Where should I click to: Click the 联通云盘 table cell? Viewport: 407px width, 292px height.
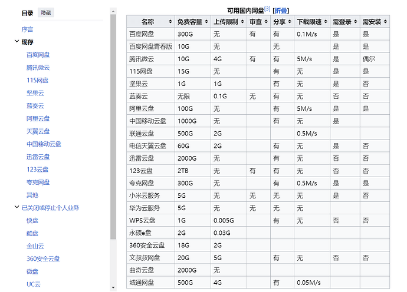pos(150,134)
